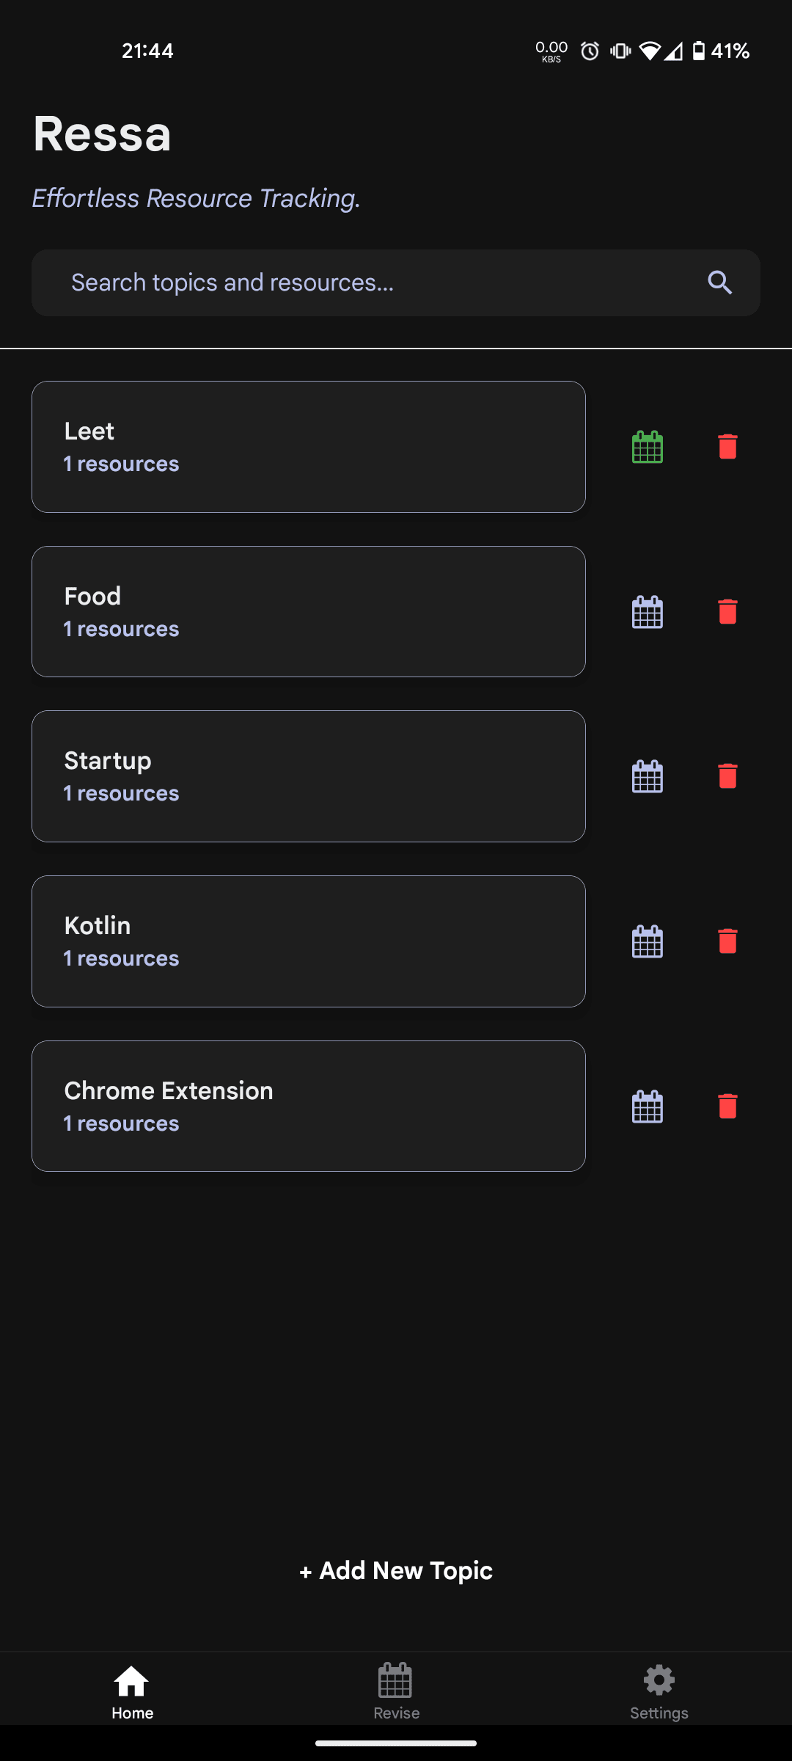This screenshot has height=1761, width=792.
Task: Open the calendar icon for Chrome Extension topic
Action: pyautogui.click(x=646, y=1106)
